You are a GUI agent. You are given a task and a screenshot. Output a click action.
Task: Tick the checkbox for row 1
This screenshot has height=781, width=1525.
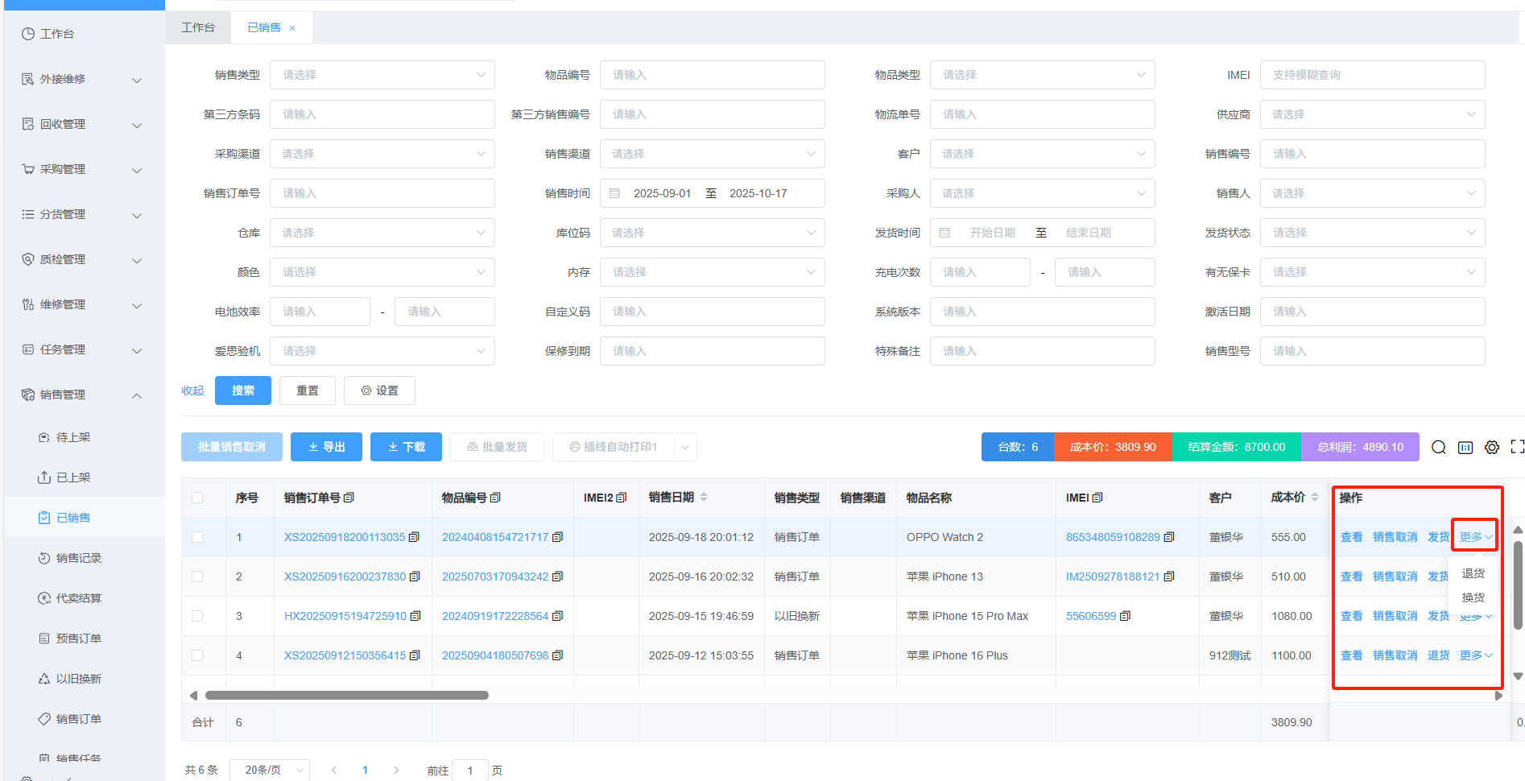pos(197,537)
